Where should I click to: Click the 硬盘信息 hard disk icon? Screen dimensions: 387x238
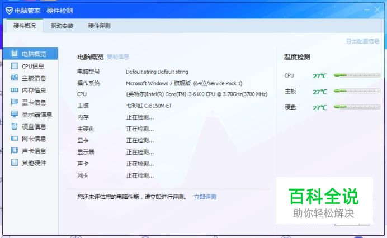[x=15, y=126]
